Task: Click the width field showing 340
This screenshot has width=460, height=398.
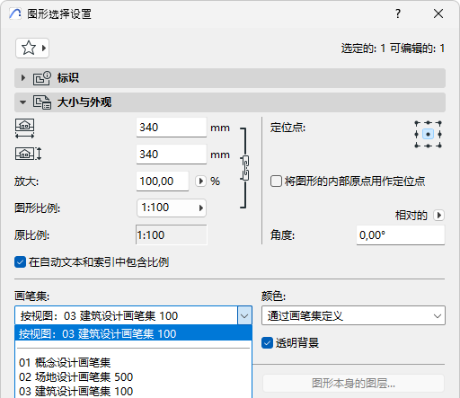Action: [172, 128]
